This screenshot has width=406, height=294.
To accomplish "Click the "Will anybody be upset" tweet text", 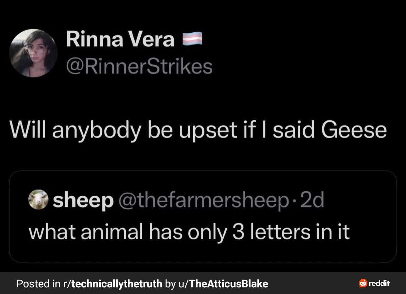I will [x=198, y=129].
